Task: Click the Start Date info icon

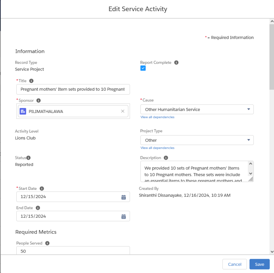Action: pos(42,189)
